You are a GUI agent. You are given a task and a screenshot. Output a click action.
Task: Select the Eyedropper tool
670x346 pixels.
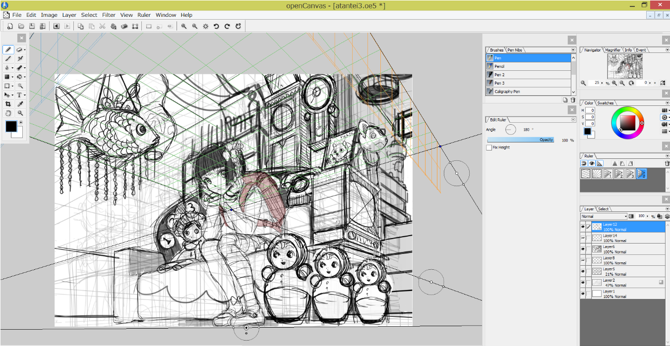[x=20, y=104]
